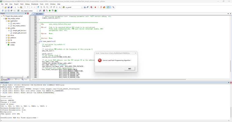Start debug session with magnifier icon
The height and width of the screenshot is (122, 232).
91,7
